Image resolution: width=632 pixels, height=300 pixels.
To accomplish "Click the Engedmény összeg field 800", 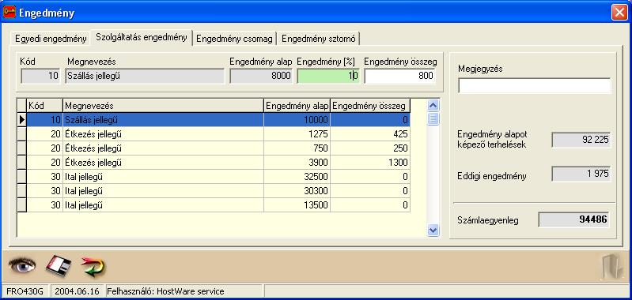I will click(x=399, y=76).
